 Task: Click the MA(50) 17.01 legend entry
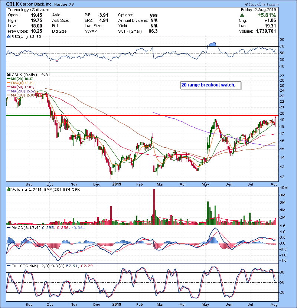point(20,87)
